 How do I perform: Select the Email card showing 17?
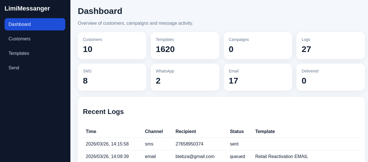[x=258, y=77]
